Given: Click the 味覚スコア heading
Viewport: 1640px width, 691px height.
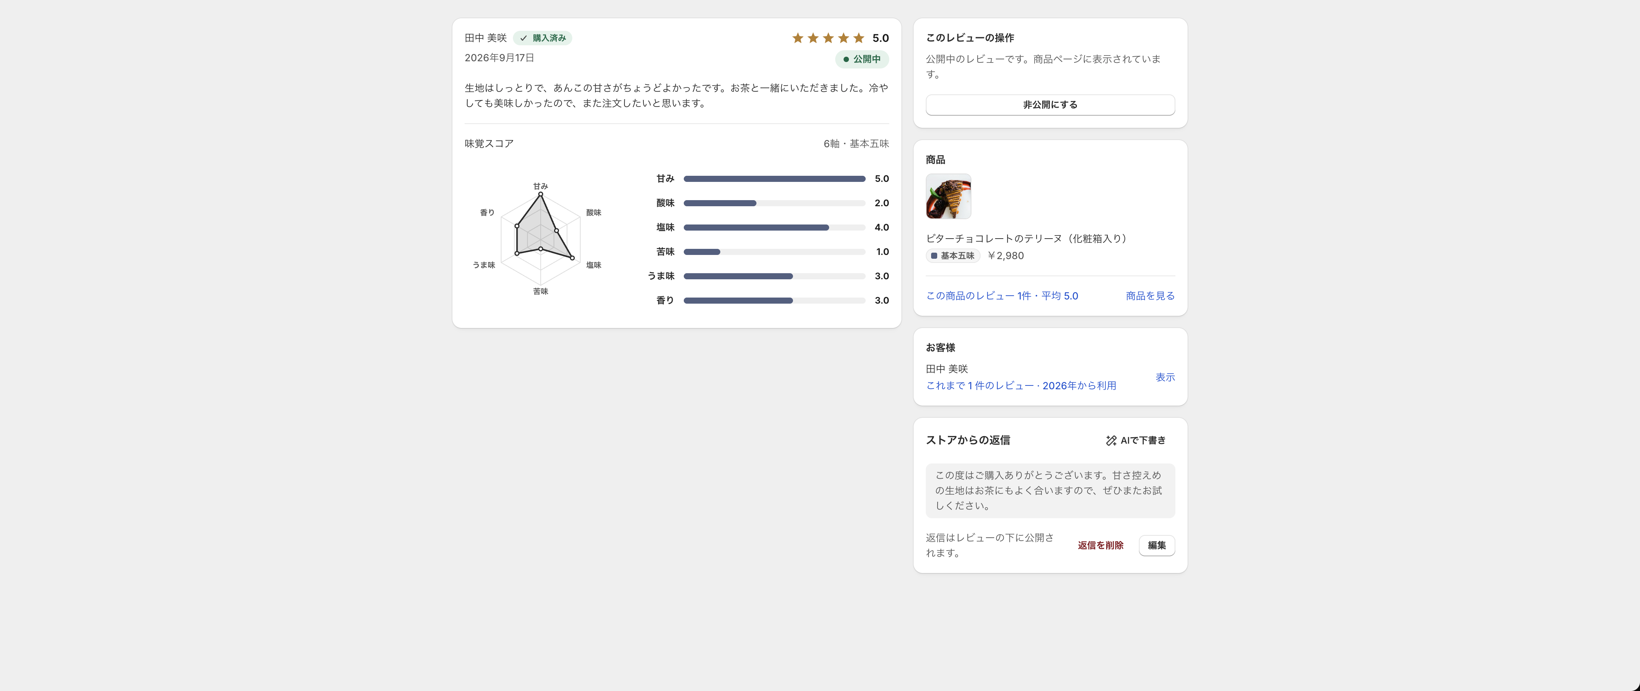Looking at the screenshot, I should pyautogui.click(x=488, y=144).
